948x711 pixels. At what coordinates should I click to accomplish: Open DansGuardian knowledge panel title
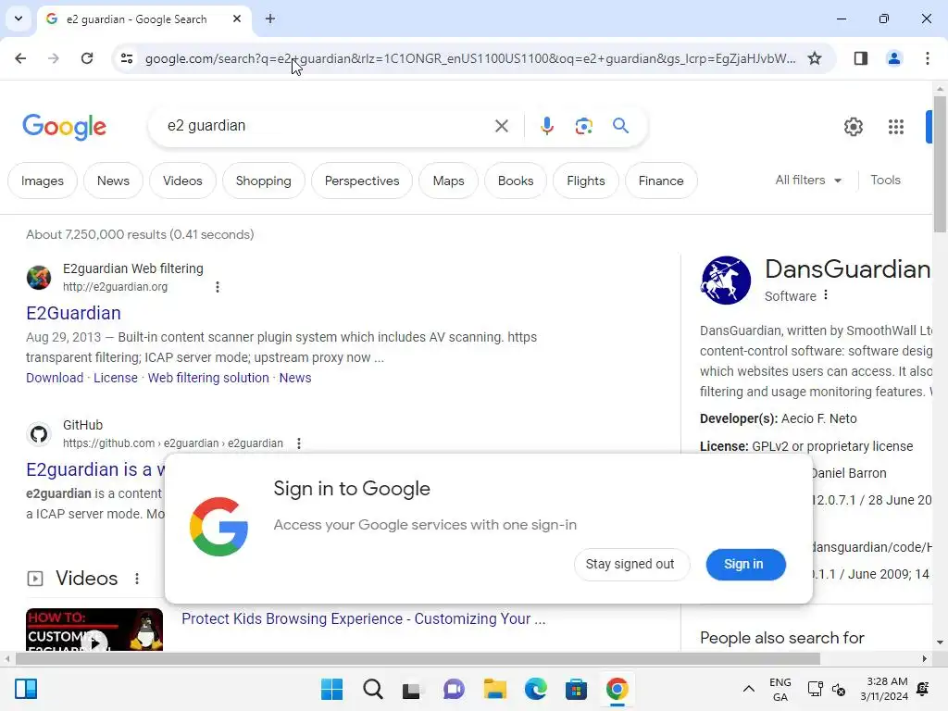[848, 269]
